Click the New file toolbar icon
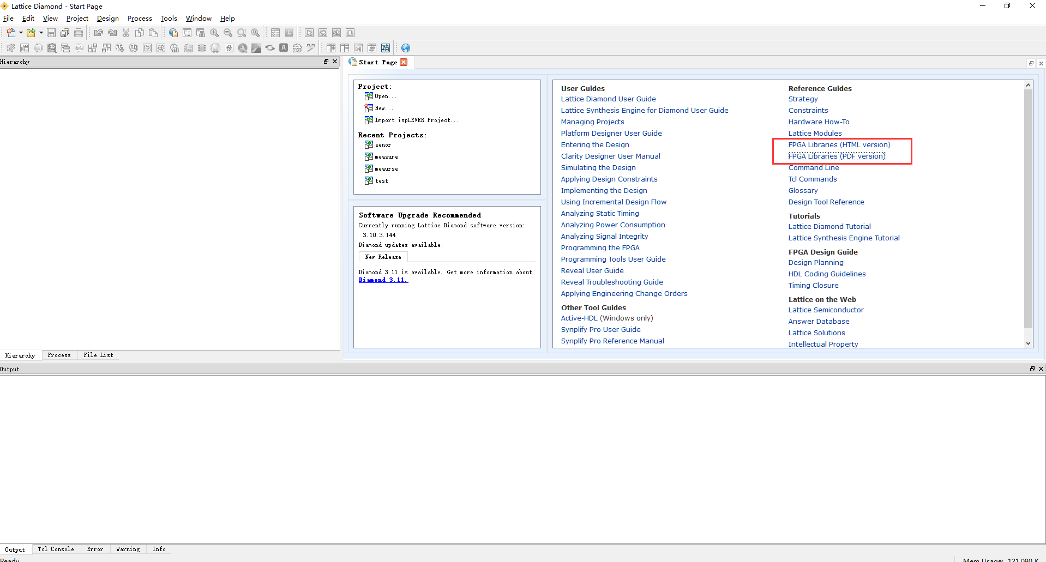 pyautogui.click(x=11, y=33)
